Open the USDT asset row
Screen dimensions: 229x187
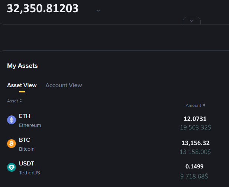pyautogui.click(x=109, y=169)
